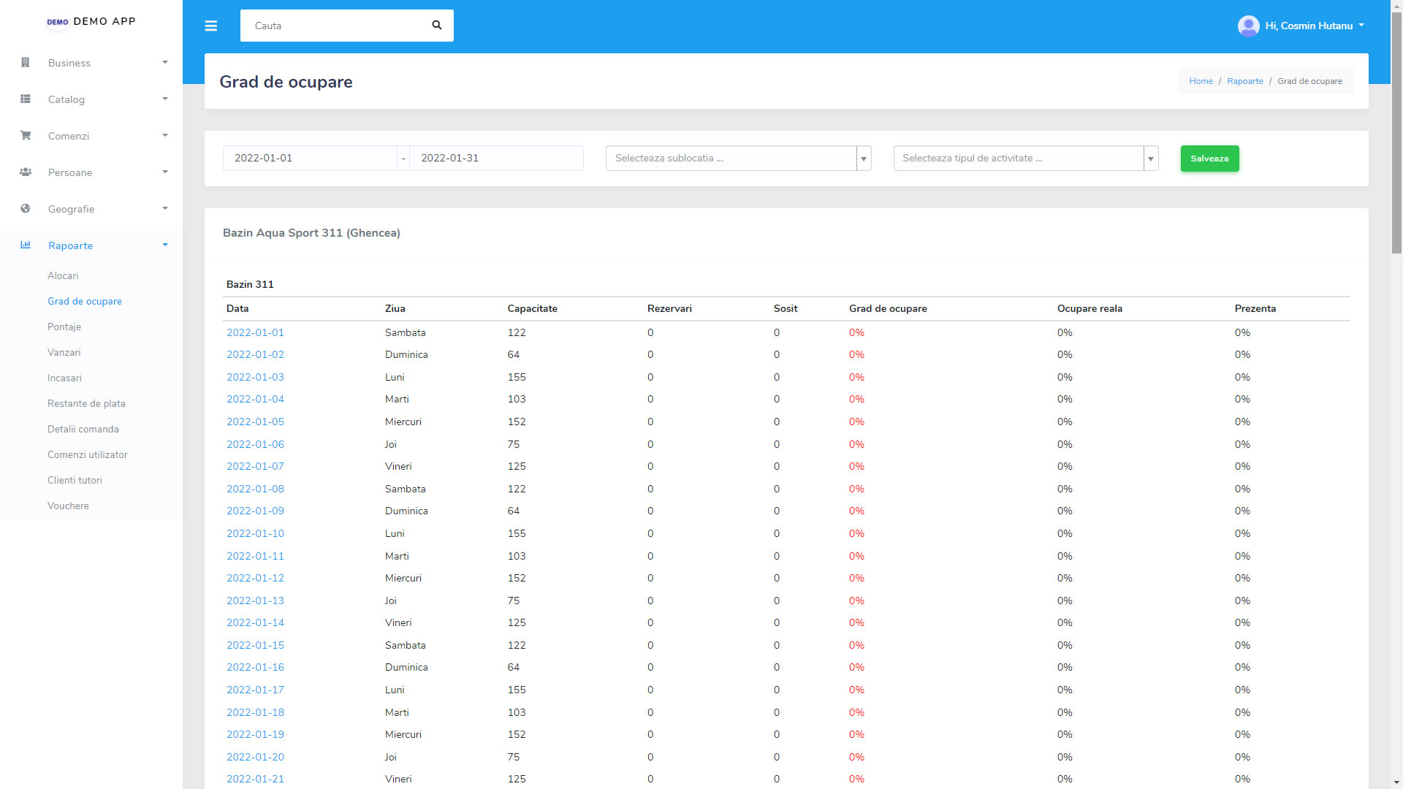The width and height of the screenshot is (1403, 789).
Task: Open Detalii comanda report
Action: click(x=83, y=430)
